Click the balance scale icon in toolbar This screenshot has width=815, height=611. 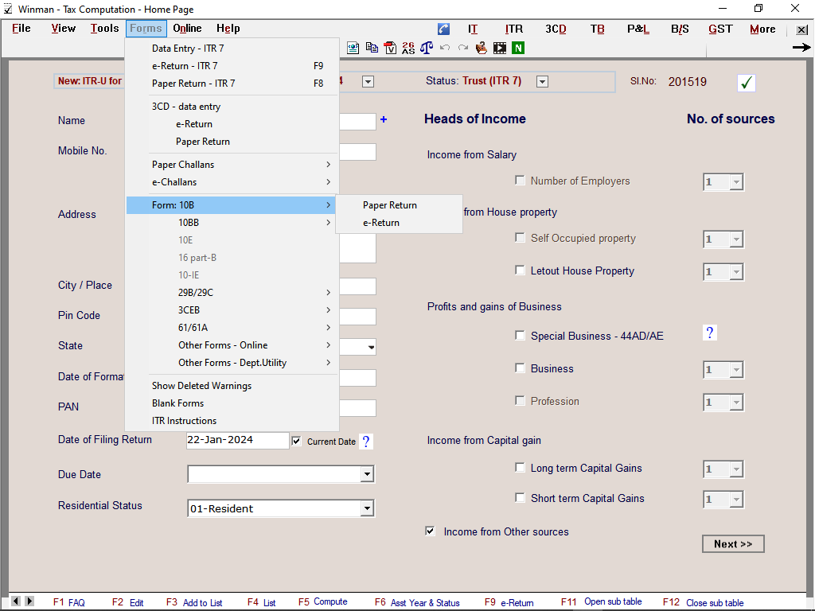tap(427, 48)
